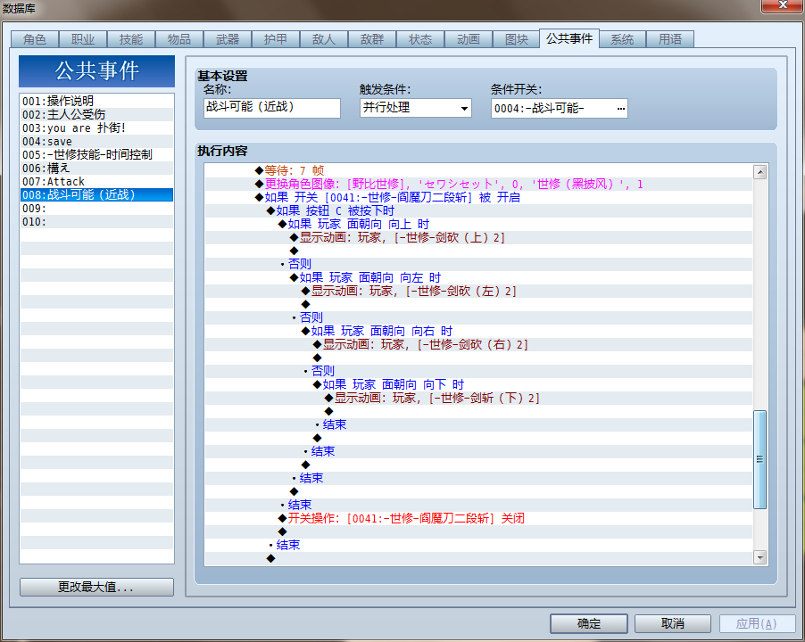Switch to the 角色 tab
The image size is (805, 642).
coord(35,39)
